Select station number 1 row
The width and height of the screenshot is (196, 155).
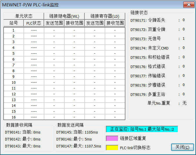pyautogui.click(x=14, y=30)
